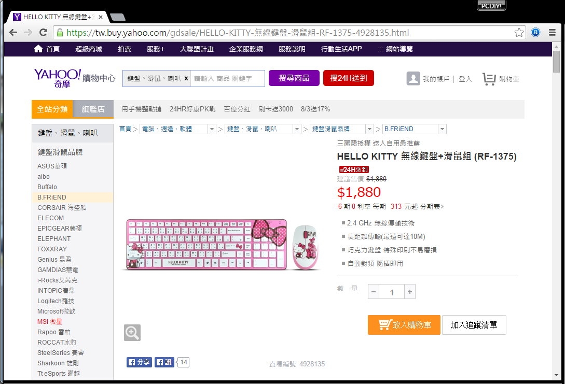Click the quantity input field

tap(392, 292)
